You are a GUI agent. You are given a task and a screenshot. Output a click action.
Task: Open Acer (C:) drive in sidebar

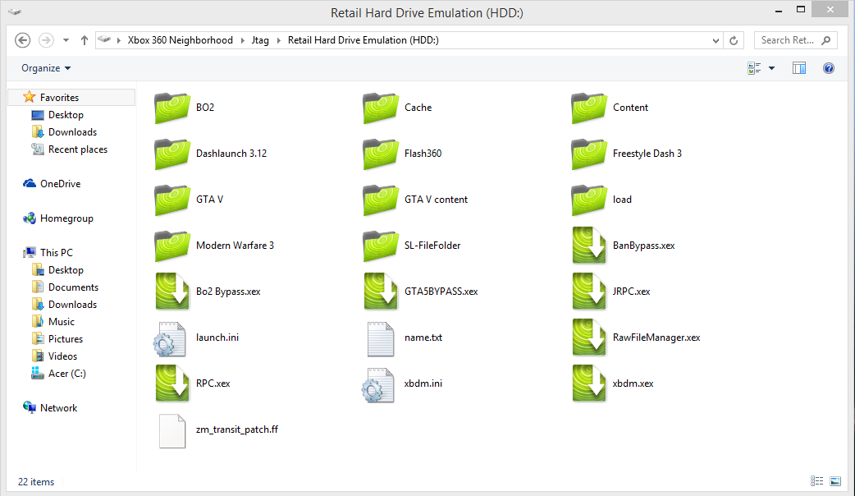(67, 373)
